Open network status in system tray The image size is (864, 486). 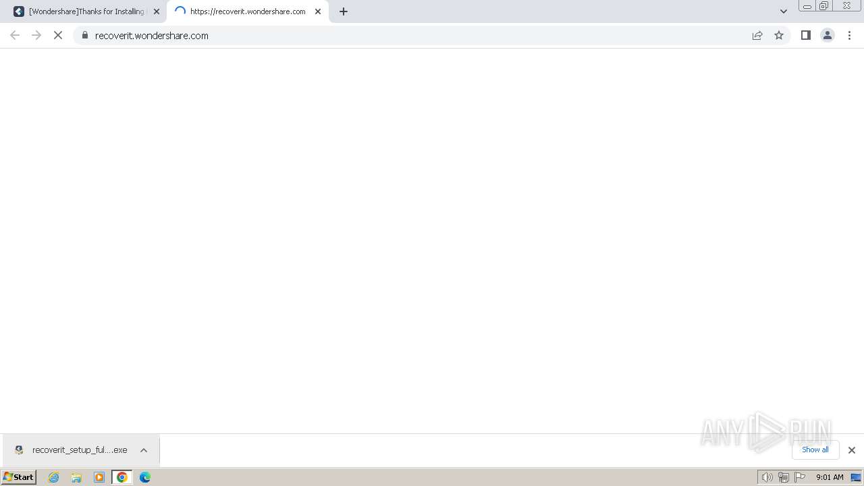pos(784,477)
